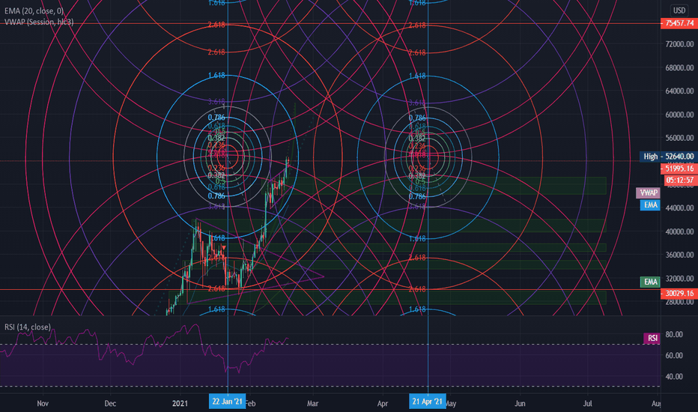Click the Jun label on time axis
698x412 pixels.
pos(520,403)
